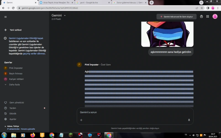Click the Pink İmposter P avatar in the response
The width and height of the screenshot is (221, 138).
[79, 65]
